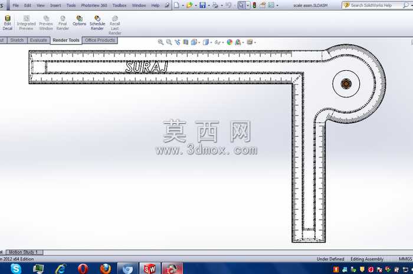Click the Zoom to Area icon
This screenshot has width=413, height=274.
pyautogui.click(x=169, y=42)
